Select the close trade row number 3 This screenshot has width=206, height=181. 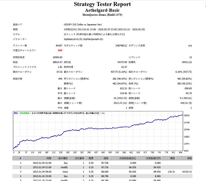tap(102, 172)
